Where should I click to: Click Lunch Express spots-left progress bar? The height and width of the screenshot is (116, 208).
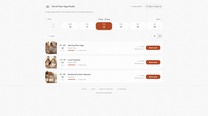pyautogui.click(x=73, y=65)
